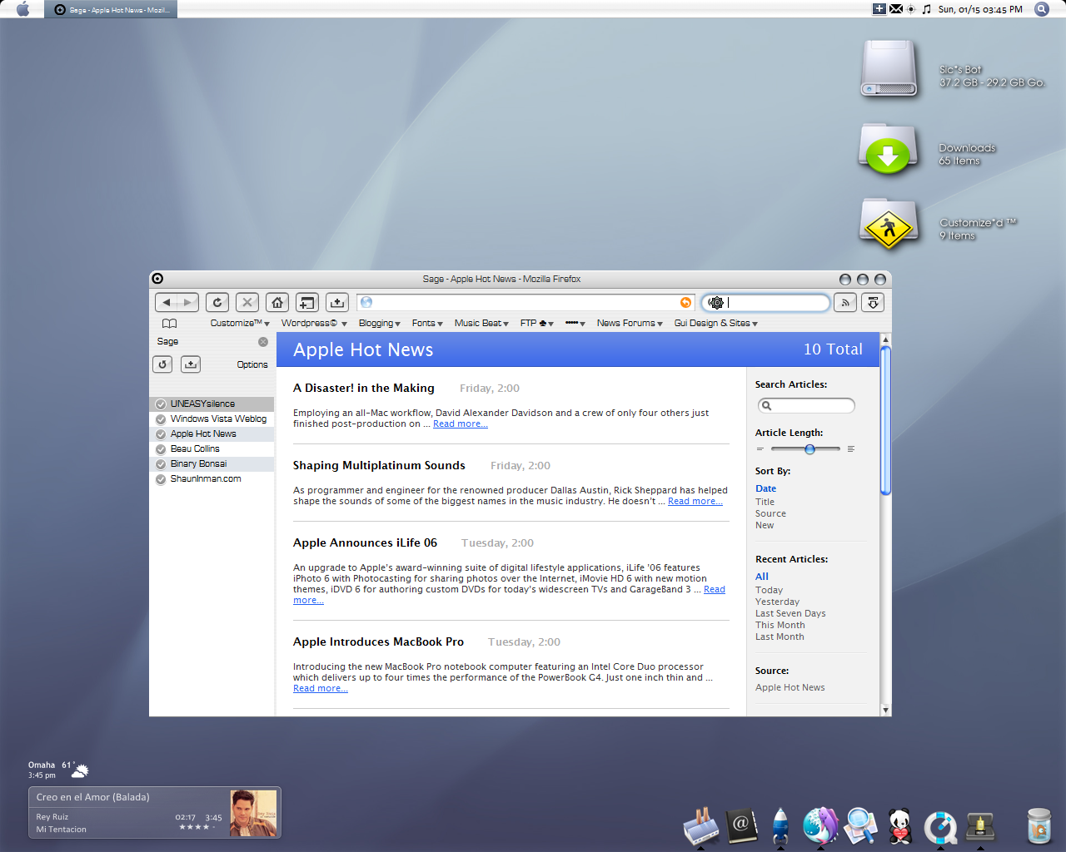Follow Read more for MacBook Pro article
1066x852 pixels.
[x=321, y=689]
